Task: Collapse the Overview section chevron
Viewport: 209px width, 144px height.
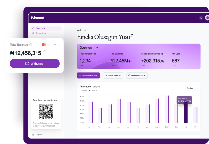Action: tap(97, 48)
